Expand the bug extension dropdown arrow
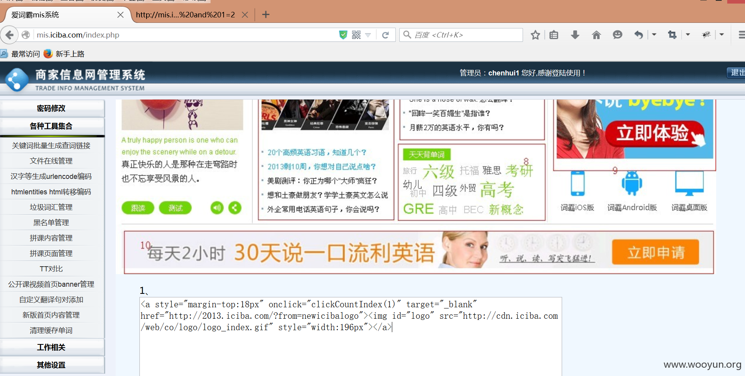Image resolution: width=745 pixels, height=376 pixels. click(722, 35)
